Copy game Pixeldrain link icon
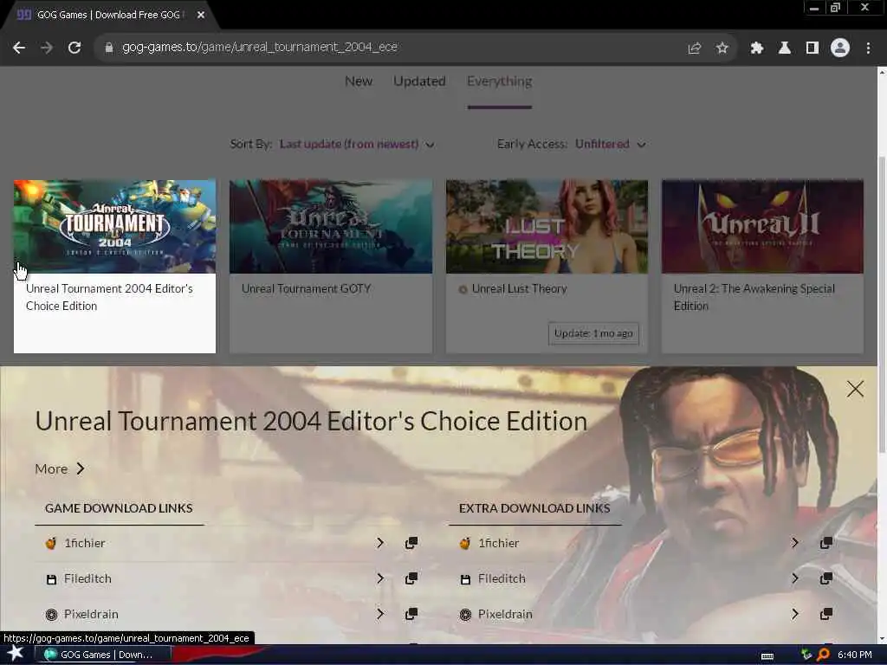This screenshot has width=887, height=665. point(411,614)
